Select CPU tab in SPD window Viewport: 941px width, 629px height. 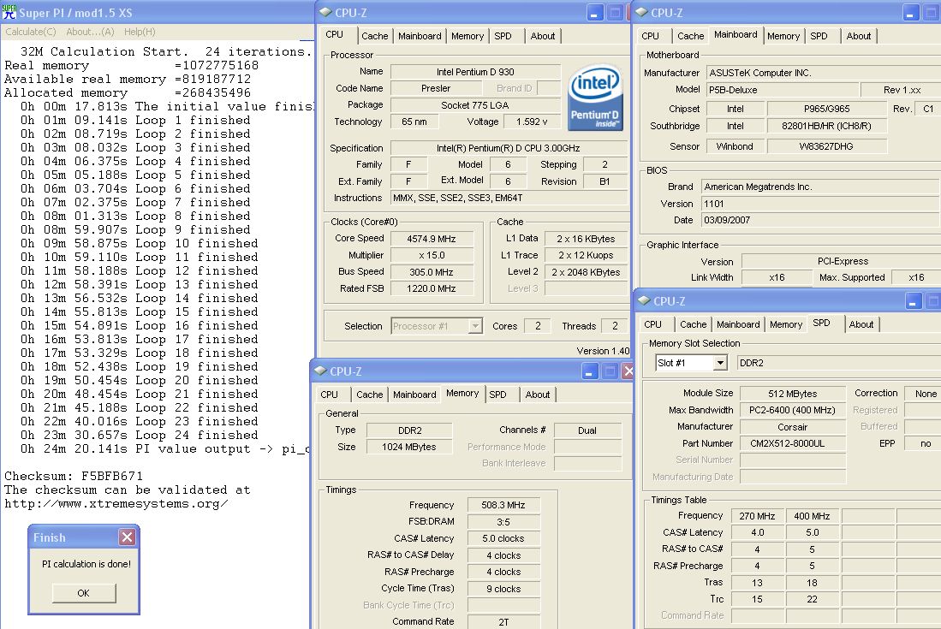coord(652,324)
